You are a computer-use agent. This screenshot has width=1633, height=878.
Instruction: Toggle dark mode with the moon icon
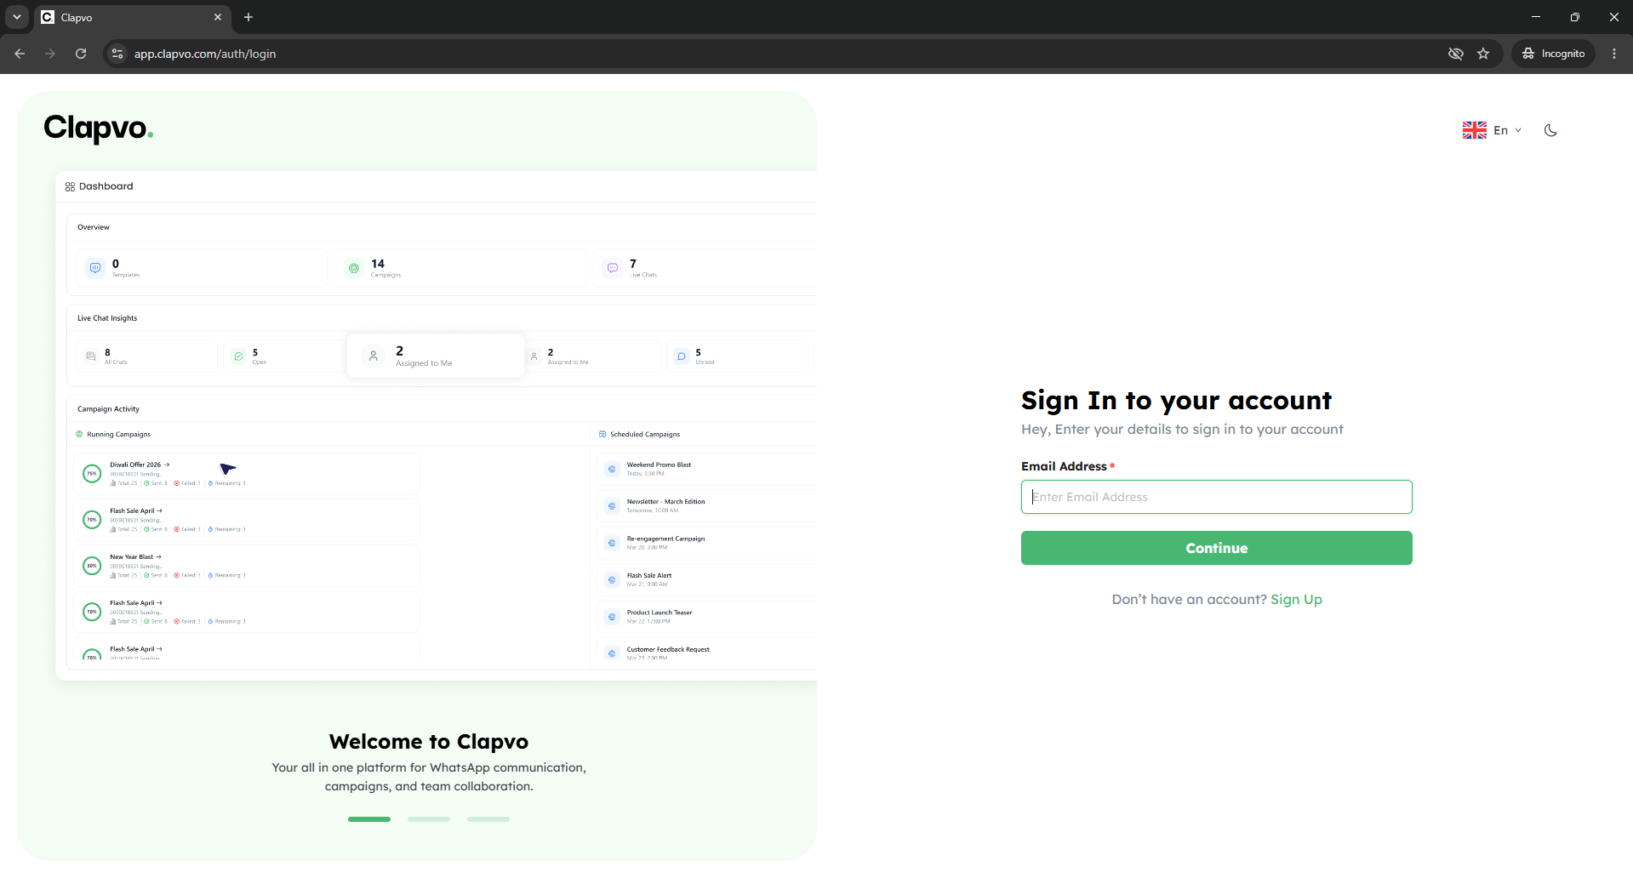[x=1550, y=130]
